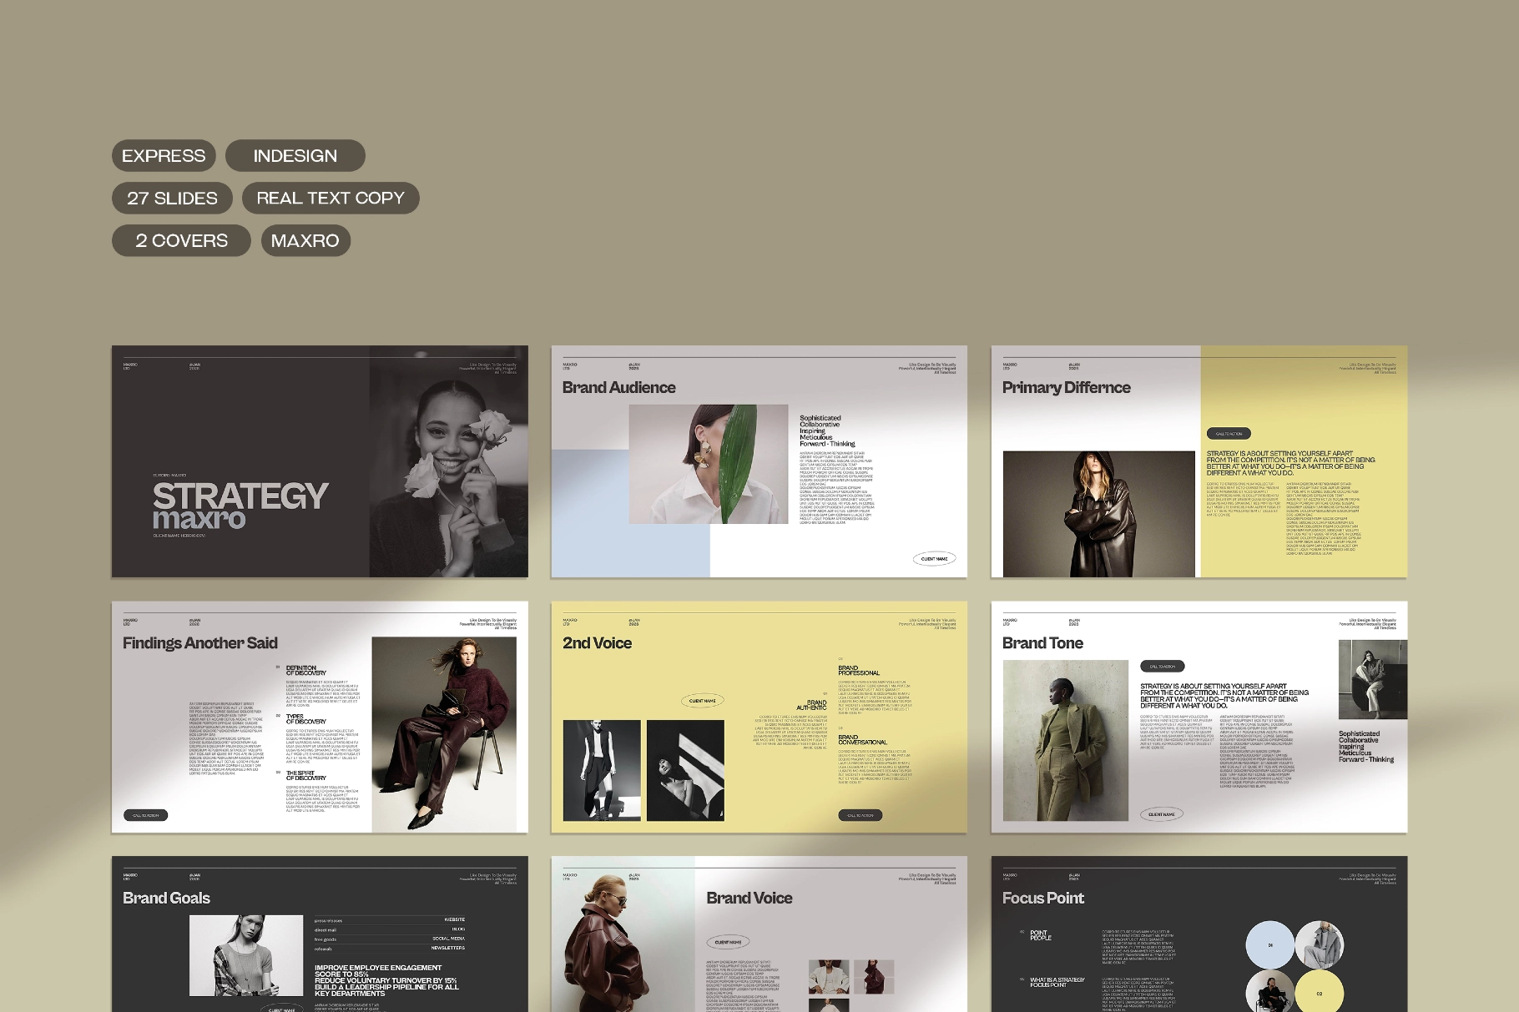Click the MAXRO tag pill
This screenshot has height=1012, width=1519.
[305, 240]
